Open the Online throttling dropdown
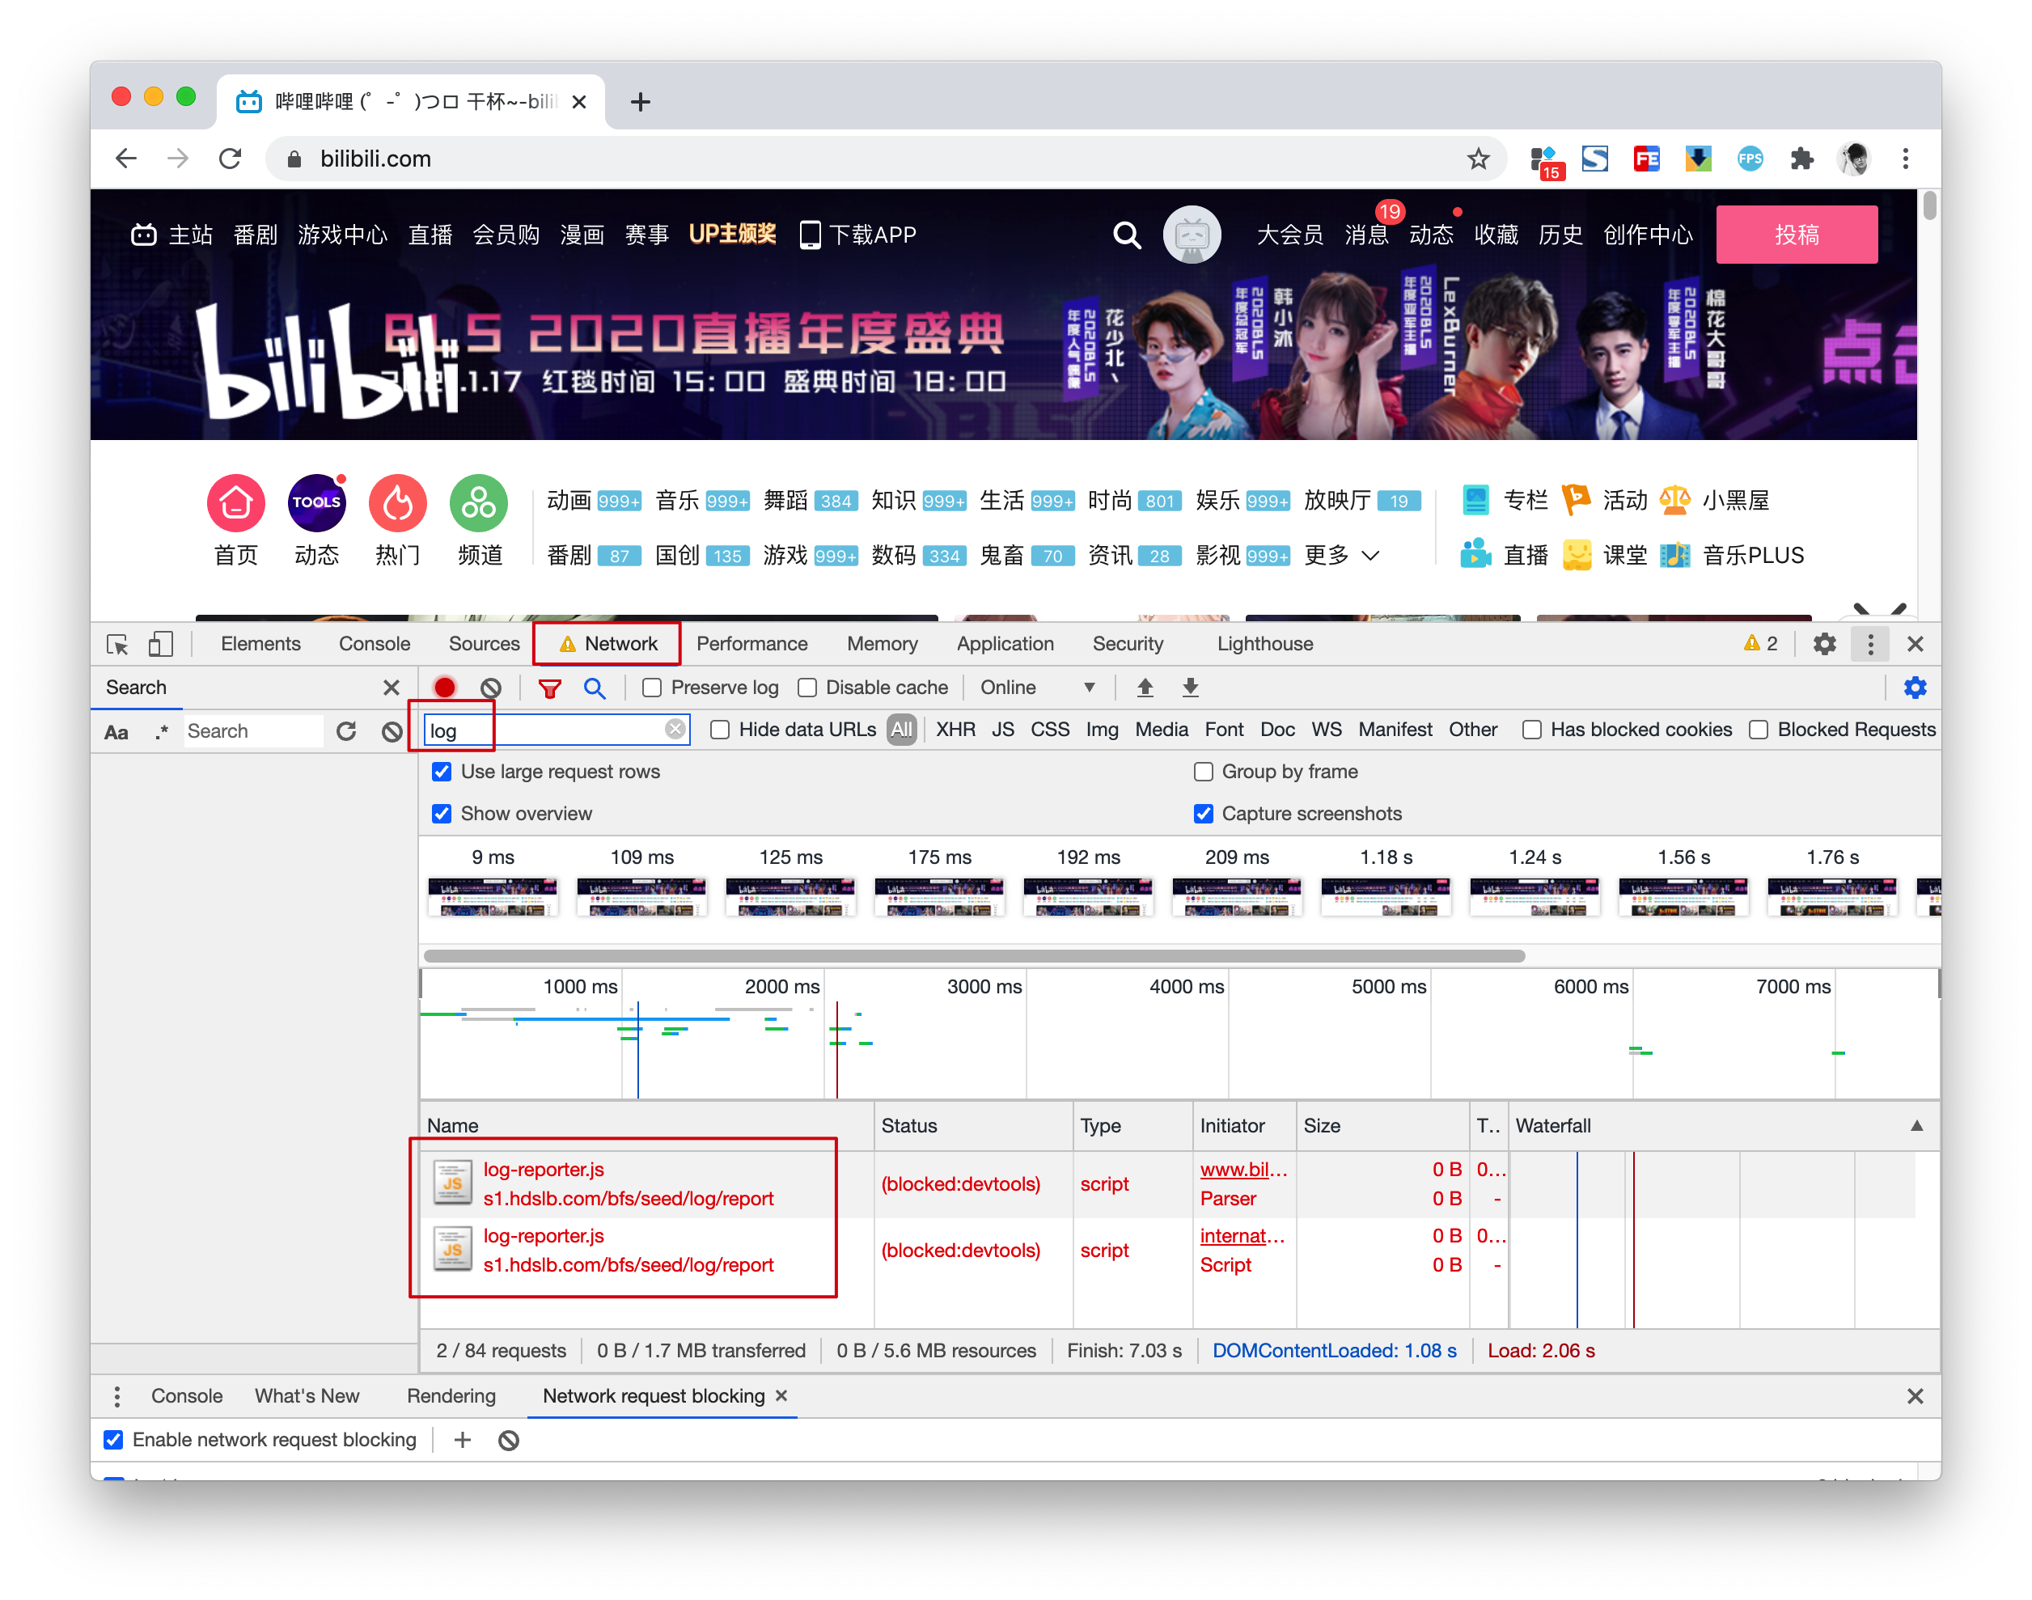This screenshot has width=2032, height=1600. coord(1037,688)
